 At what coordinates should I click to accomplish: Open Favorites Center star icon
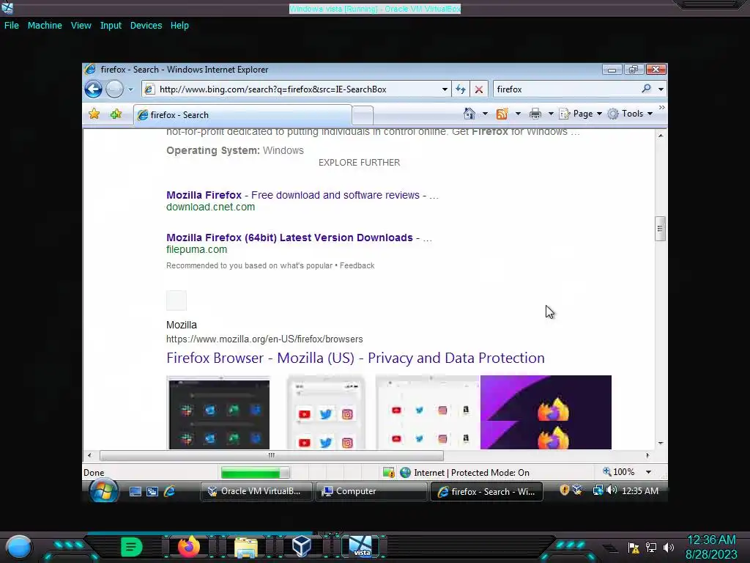(x=94, y=114)
